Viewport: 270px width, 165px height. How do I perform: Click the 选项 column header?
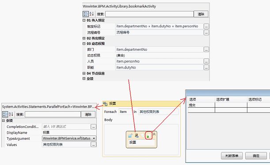tap(193, 99)
